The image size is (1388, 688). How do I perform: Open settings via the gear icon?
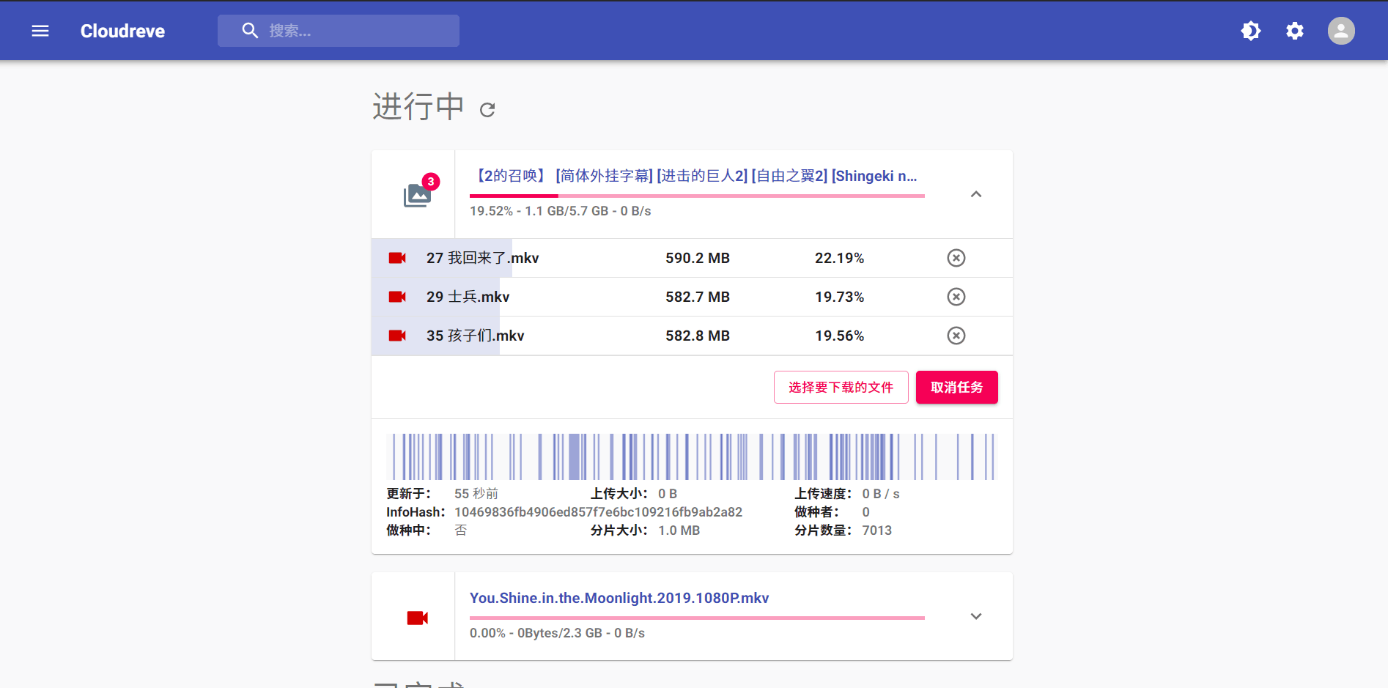coord(1294,31)
